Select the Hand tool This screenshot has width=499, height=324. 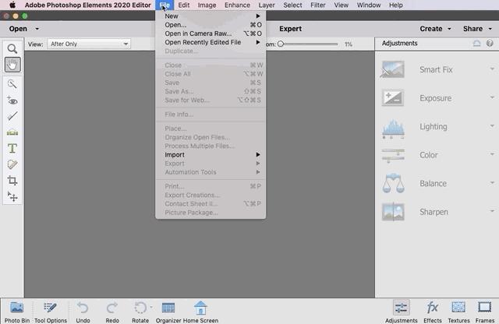point(12,65)
